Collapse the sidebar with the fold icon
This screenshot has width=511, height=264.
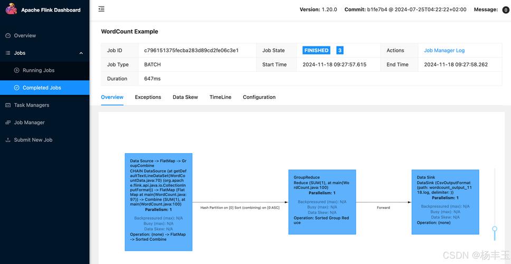tap(101, 9)
